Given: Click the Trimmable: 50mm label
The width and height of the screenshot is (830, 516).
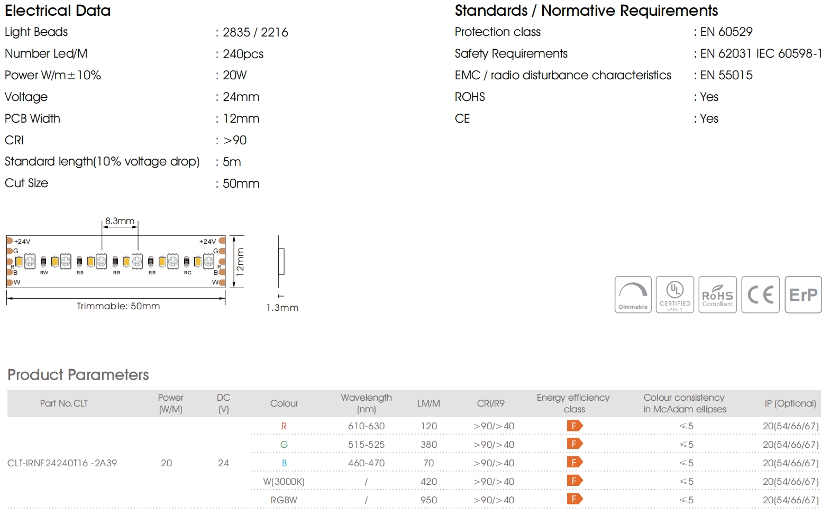Looking at the screenshot, I should pyautogui.click(x=118, y=306).
